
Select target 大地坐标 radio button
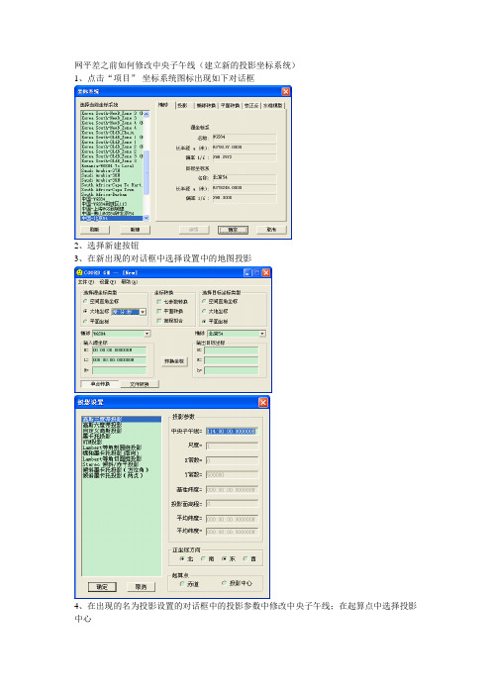pyautogui.click(x=204, y=312)
